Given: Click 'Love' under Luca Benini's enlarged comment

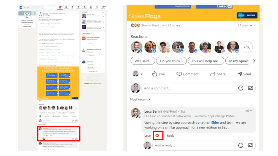Looking at the screenshot, I should click(x=147, y=136).
